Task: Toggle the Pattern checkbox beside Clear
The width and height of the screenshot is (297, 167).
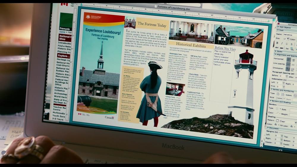Action: 277,121
